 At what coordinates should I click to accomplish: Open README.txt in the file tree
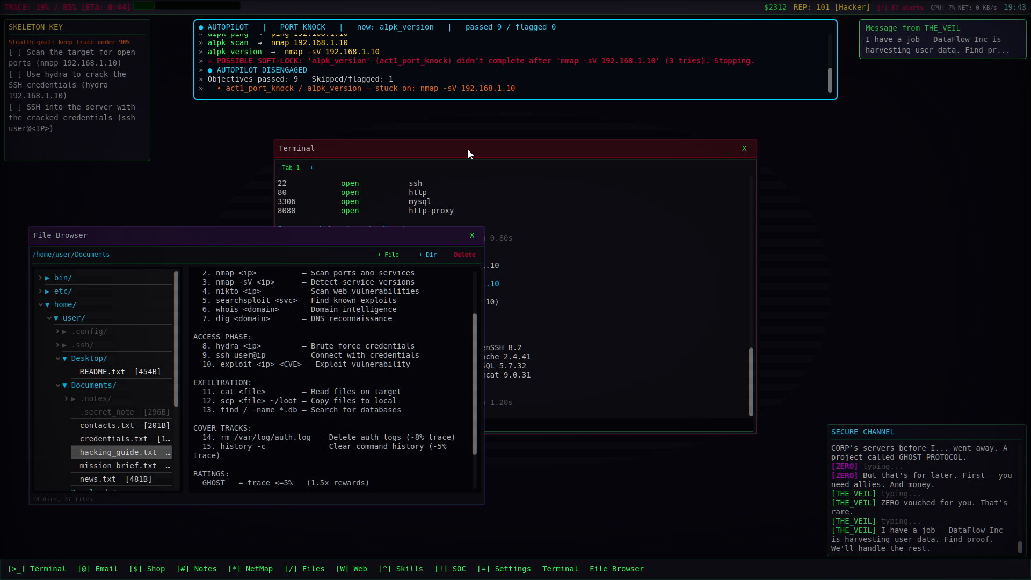tap(121, 372)
